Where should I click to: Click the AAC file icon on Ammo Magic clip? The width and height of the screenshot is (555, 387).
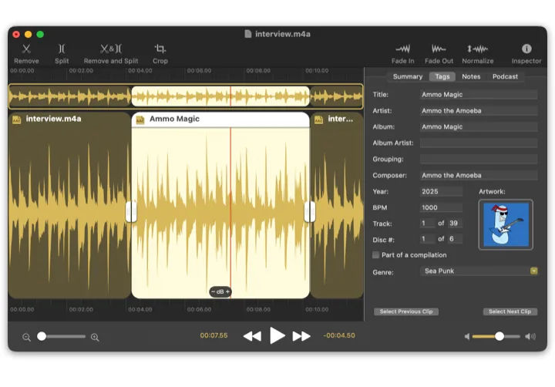pos(140,119)
